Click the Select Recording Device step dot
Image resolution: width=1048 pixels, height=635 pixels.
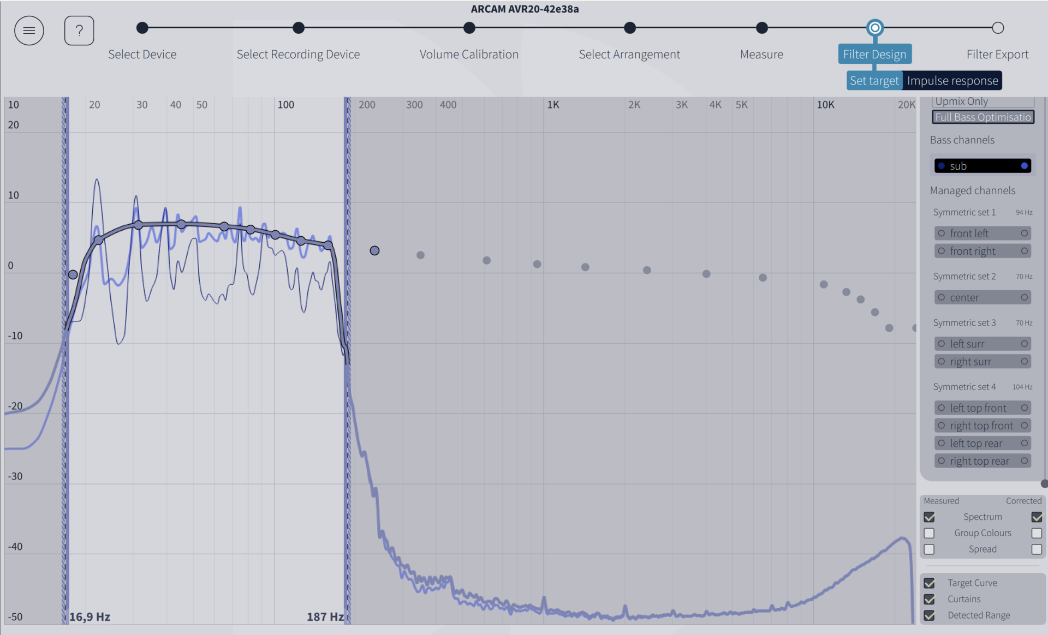click(298, 28)
